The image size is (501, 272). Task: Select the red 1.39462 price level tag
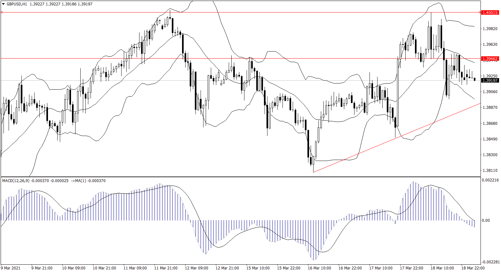[x=490, y=59]
